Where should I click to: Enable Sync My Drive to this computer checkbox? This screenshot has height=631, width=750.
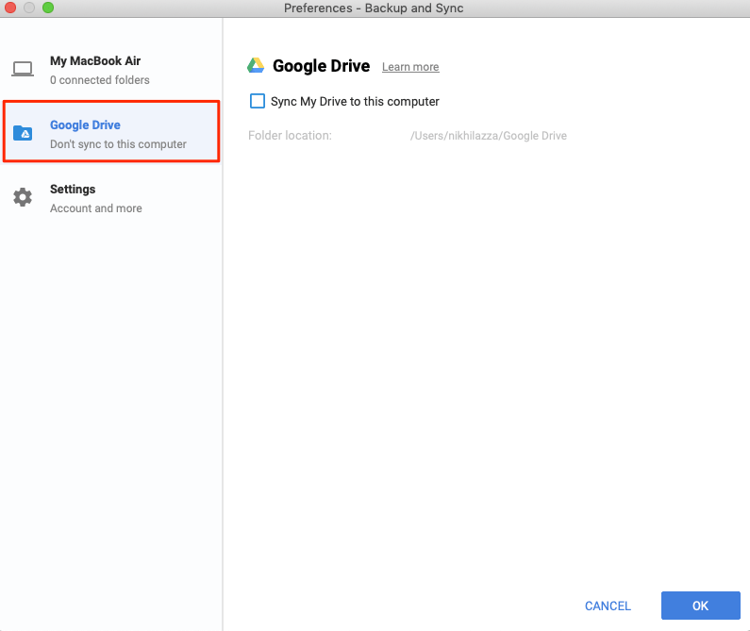(x=258, y=101)
